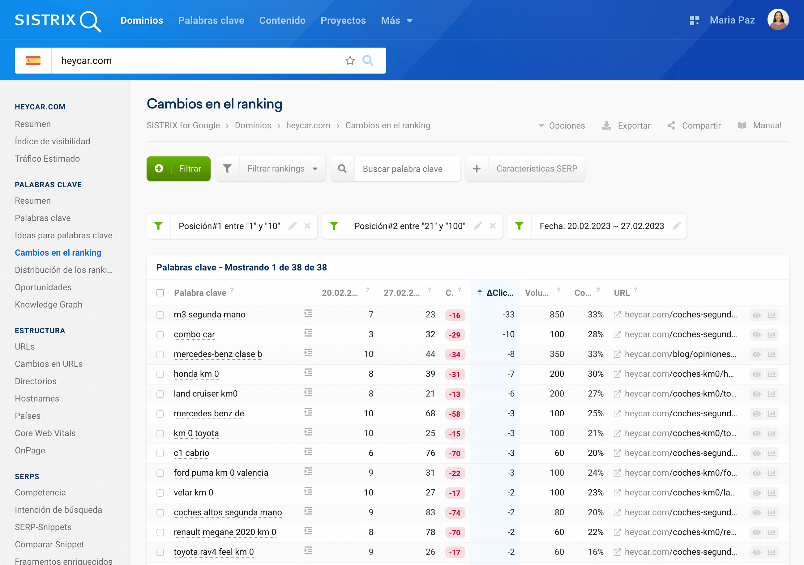
Task: Click eye icon on honda km 0 row
Action: tap(756, 374)
